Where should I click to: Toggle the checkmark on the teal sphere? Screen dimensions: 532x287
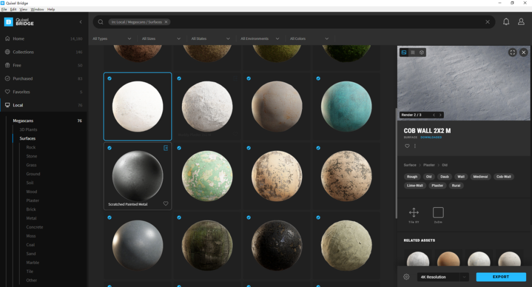pos(318,78)
